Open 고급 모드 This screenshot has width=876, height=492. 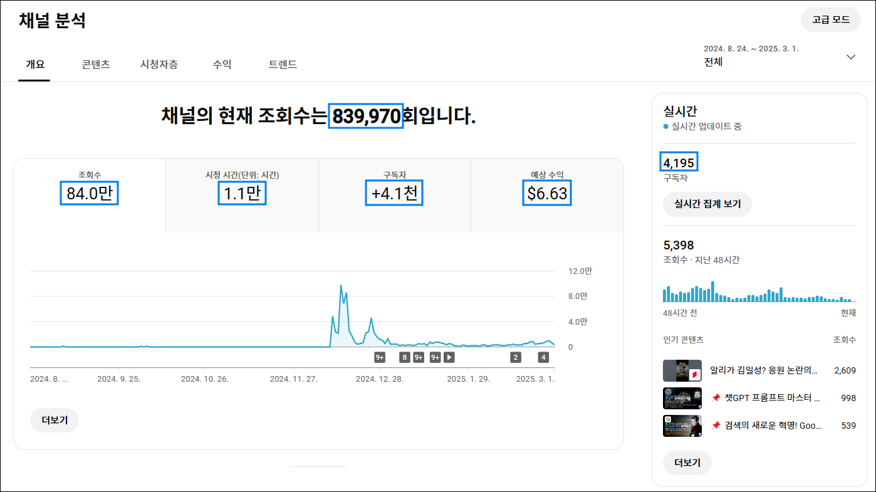(830, 19)
